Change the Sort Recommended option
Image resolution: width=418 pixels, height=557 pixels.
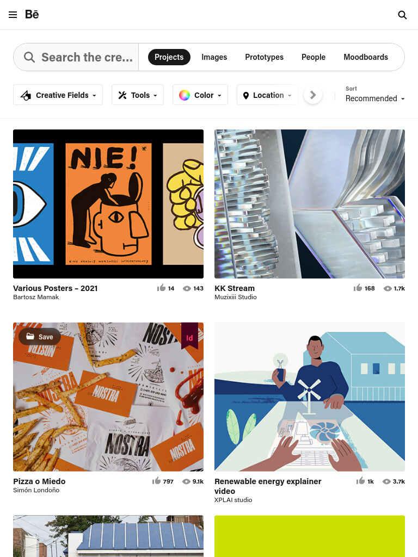click(375, 98)
